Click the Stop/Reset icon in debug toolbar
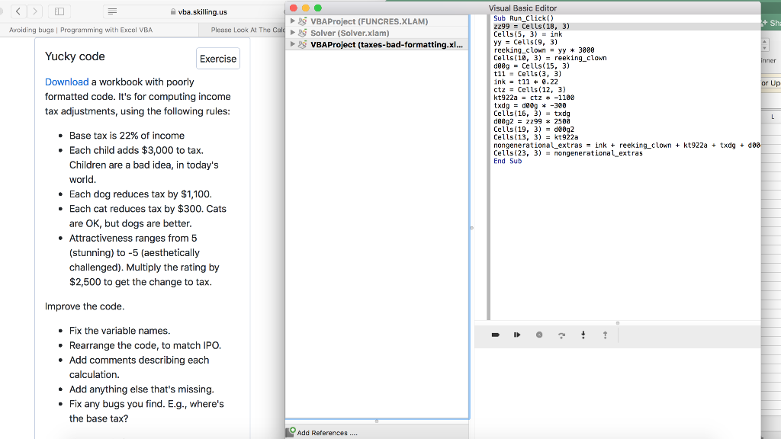The image size is (781, 439). coord(539,335)
